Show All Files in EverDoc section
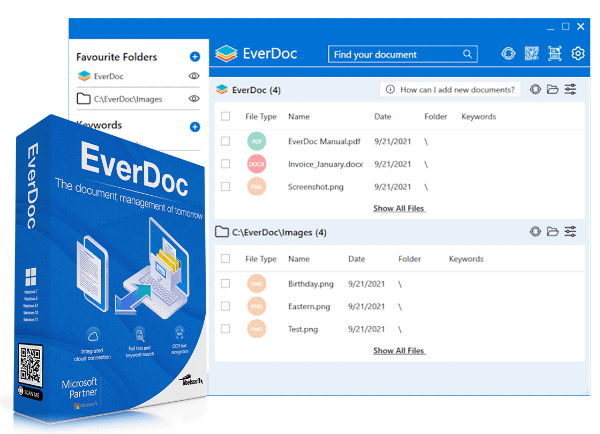 click(399, 208)
